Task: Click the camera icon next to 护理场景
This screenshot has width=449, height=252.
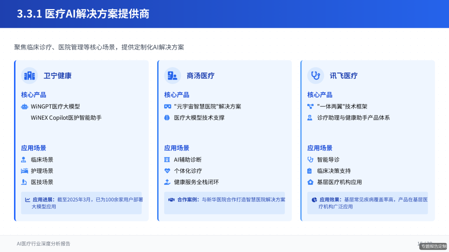Action: pos(24,170)
